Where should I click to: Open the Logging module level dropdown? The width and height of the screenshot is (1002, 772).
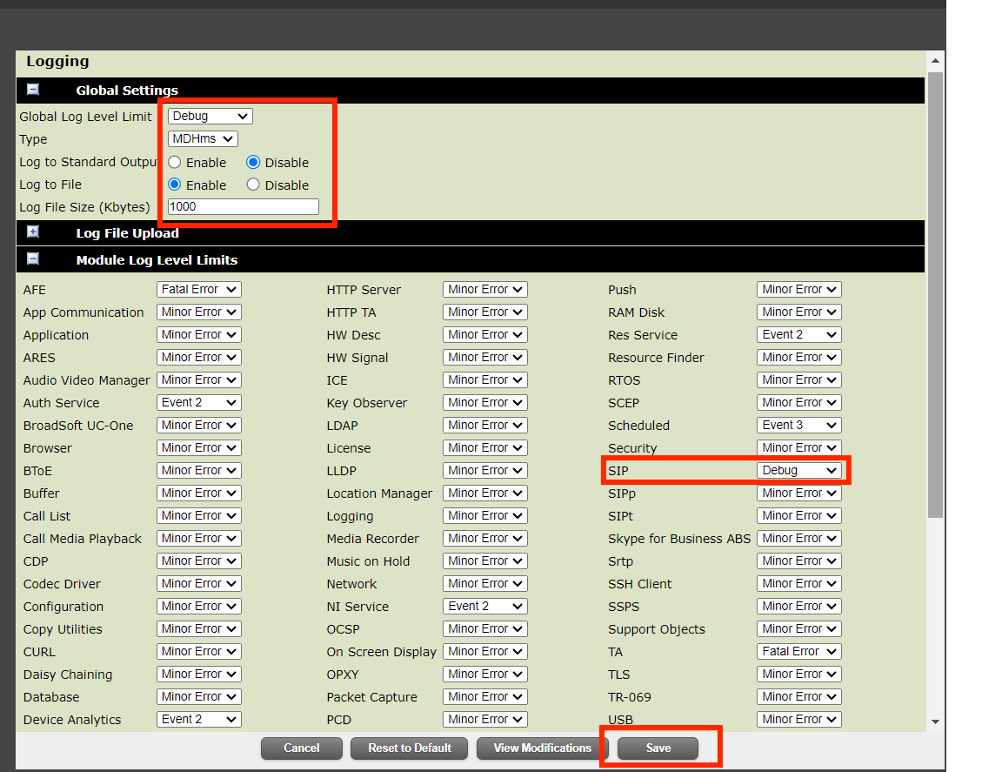click(x=485, y=515)
